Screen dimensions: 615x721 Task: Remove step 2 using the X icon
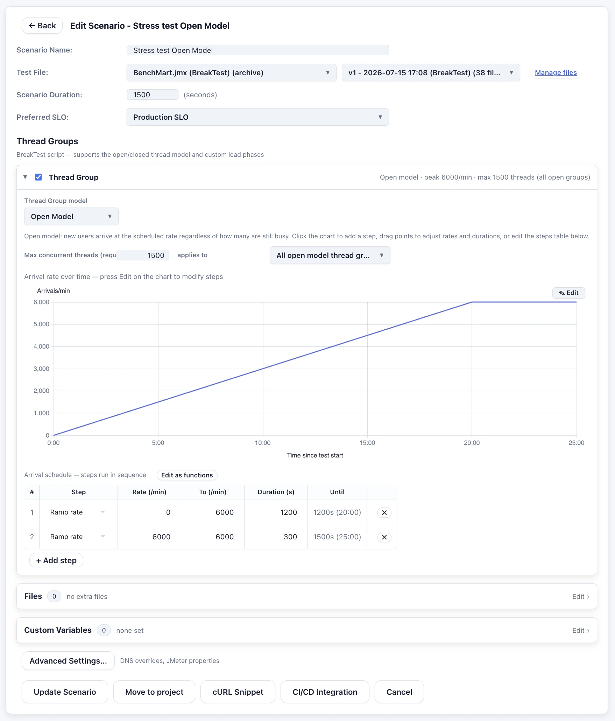click(384, 537)
